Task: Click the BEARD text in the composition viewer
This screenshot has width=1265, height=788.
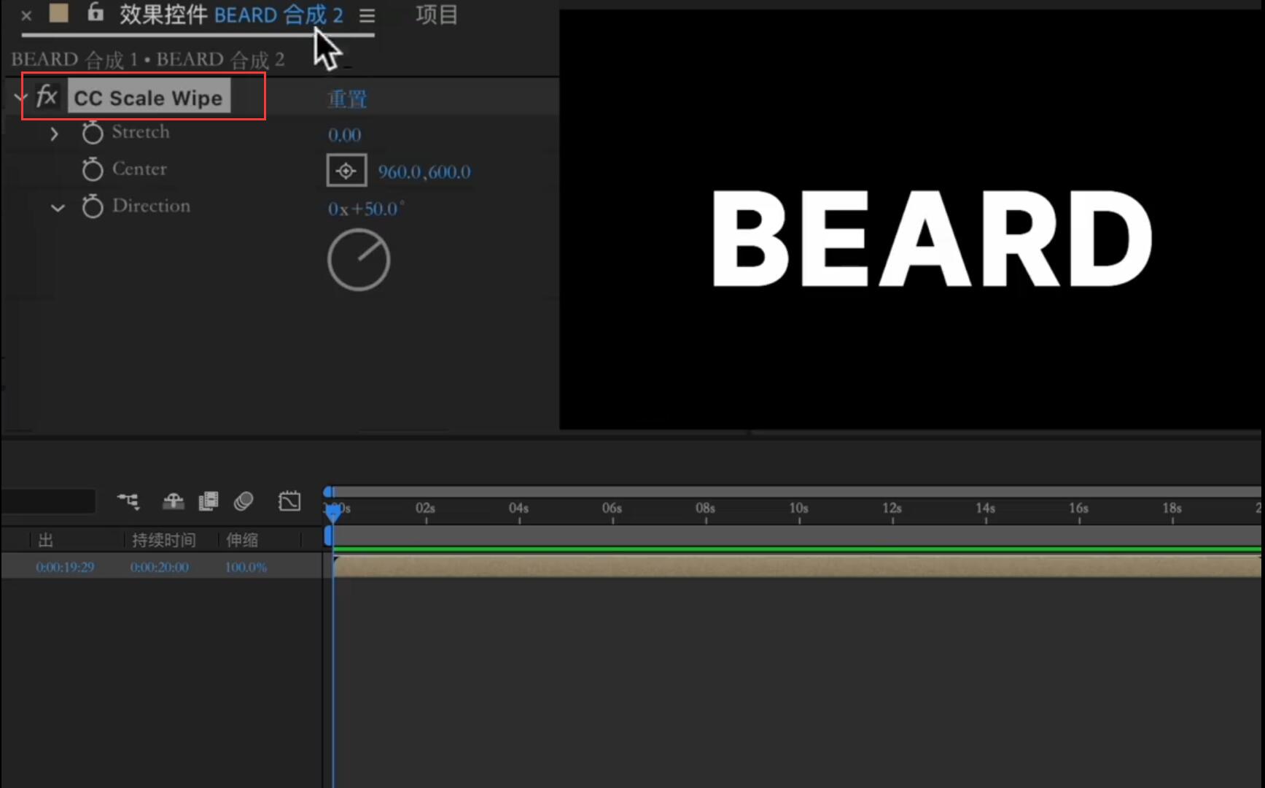Action: (932, 239)
